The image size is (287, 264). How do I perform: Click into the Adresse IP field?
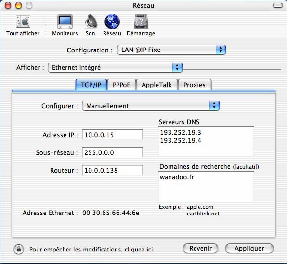pyautogui.click(x=112, y=135)
